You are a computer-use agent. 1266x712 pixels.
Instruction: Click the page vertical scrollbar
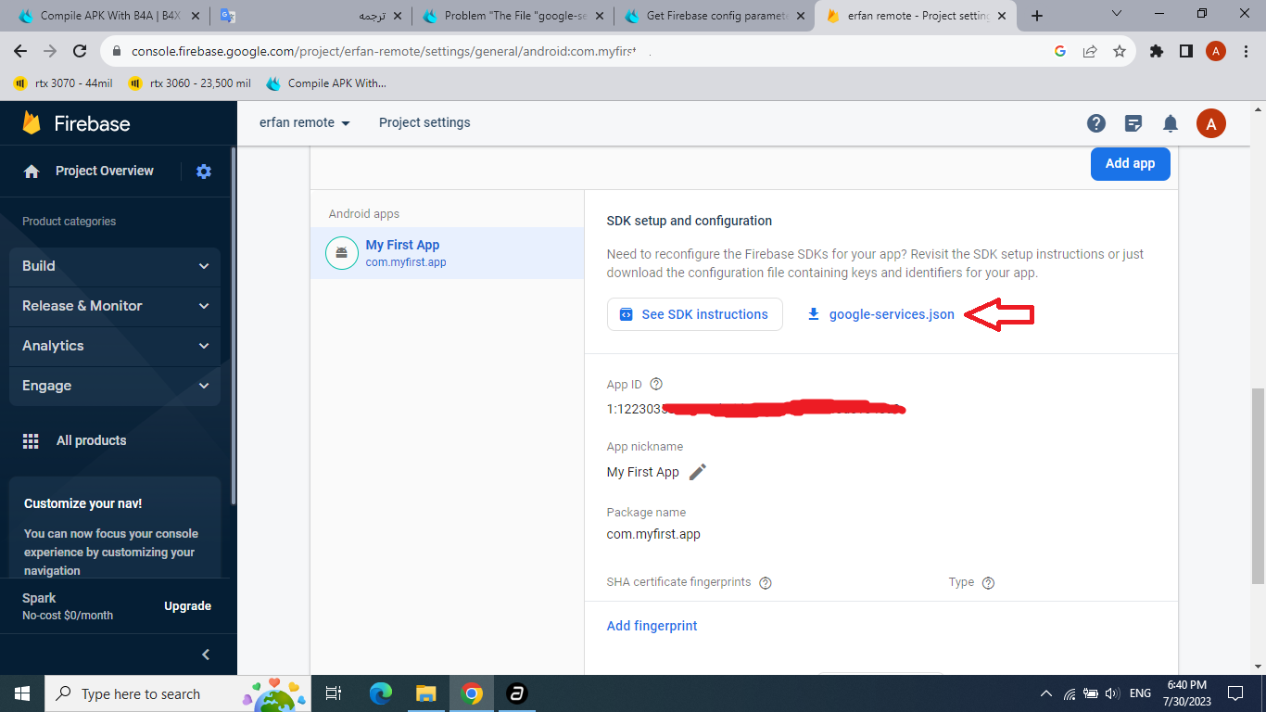pos(1258,486)
